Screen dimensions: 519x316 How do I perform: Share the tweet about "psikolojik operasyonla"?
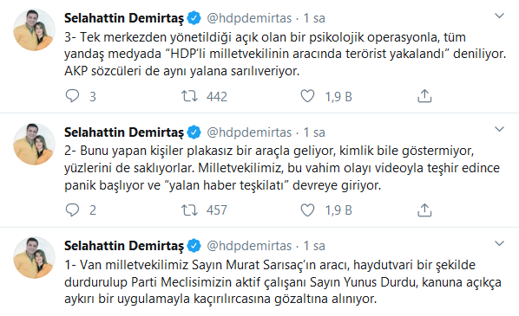coord(424,96)
